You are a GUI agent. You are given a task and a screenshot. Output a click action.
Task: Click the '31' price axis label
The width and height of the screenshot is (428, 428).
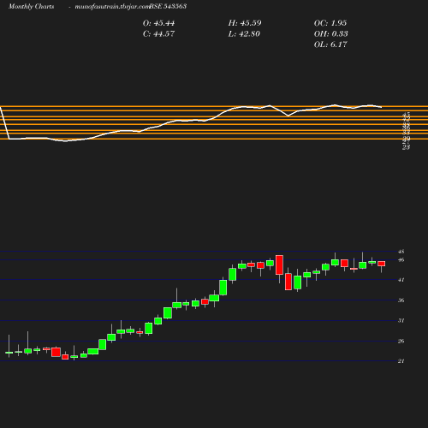[401, 321]
